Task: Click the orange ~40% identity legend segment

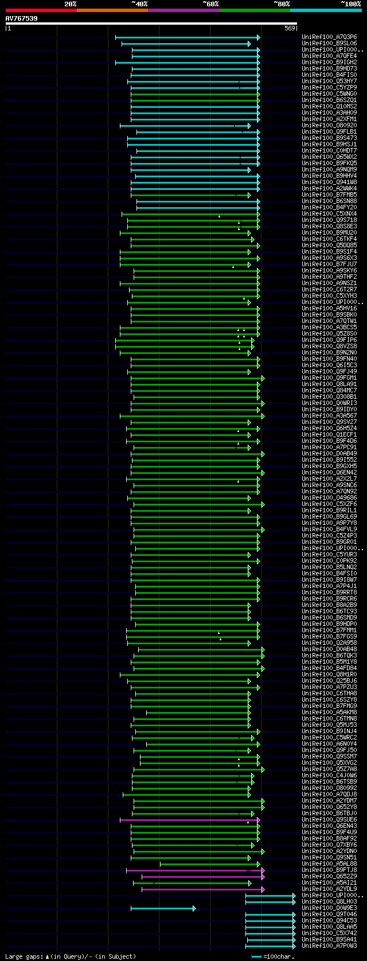Action: [112, 10]
